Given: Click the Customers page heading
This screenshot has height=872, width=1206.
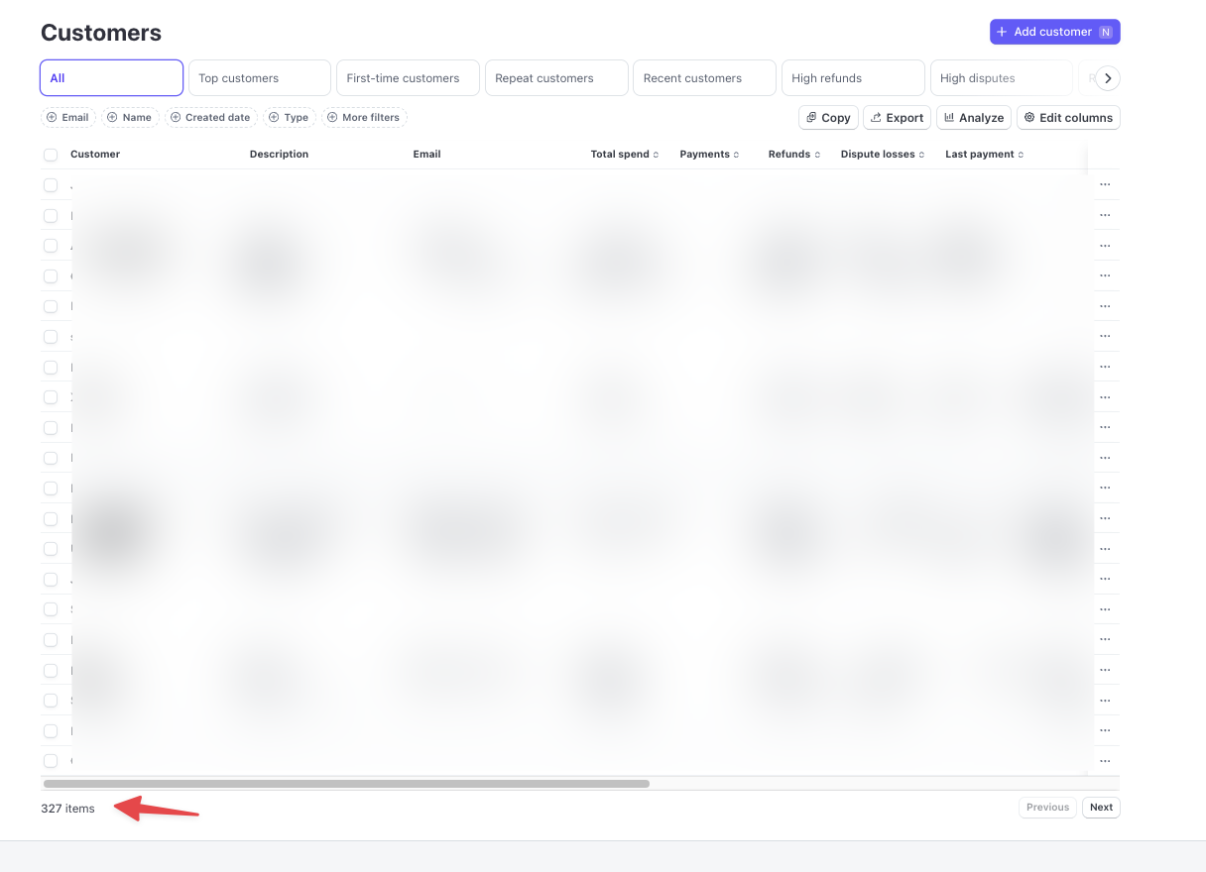Looking at the screenshot, I should 101,33.
